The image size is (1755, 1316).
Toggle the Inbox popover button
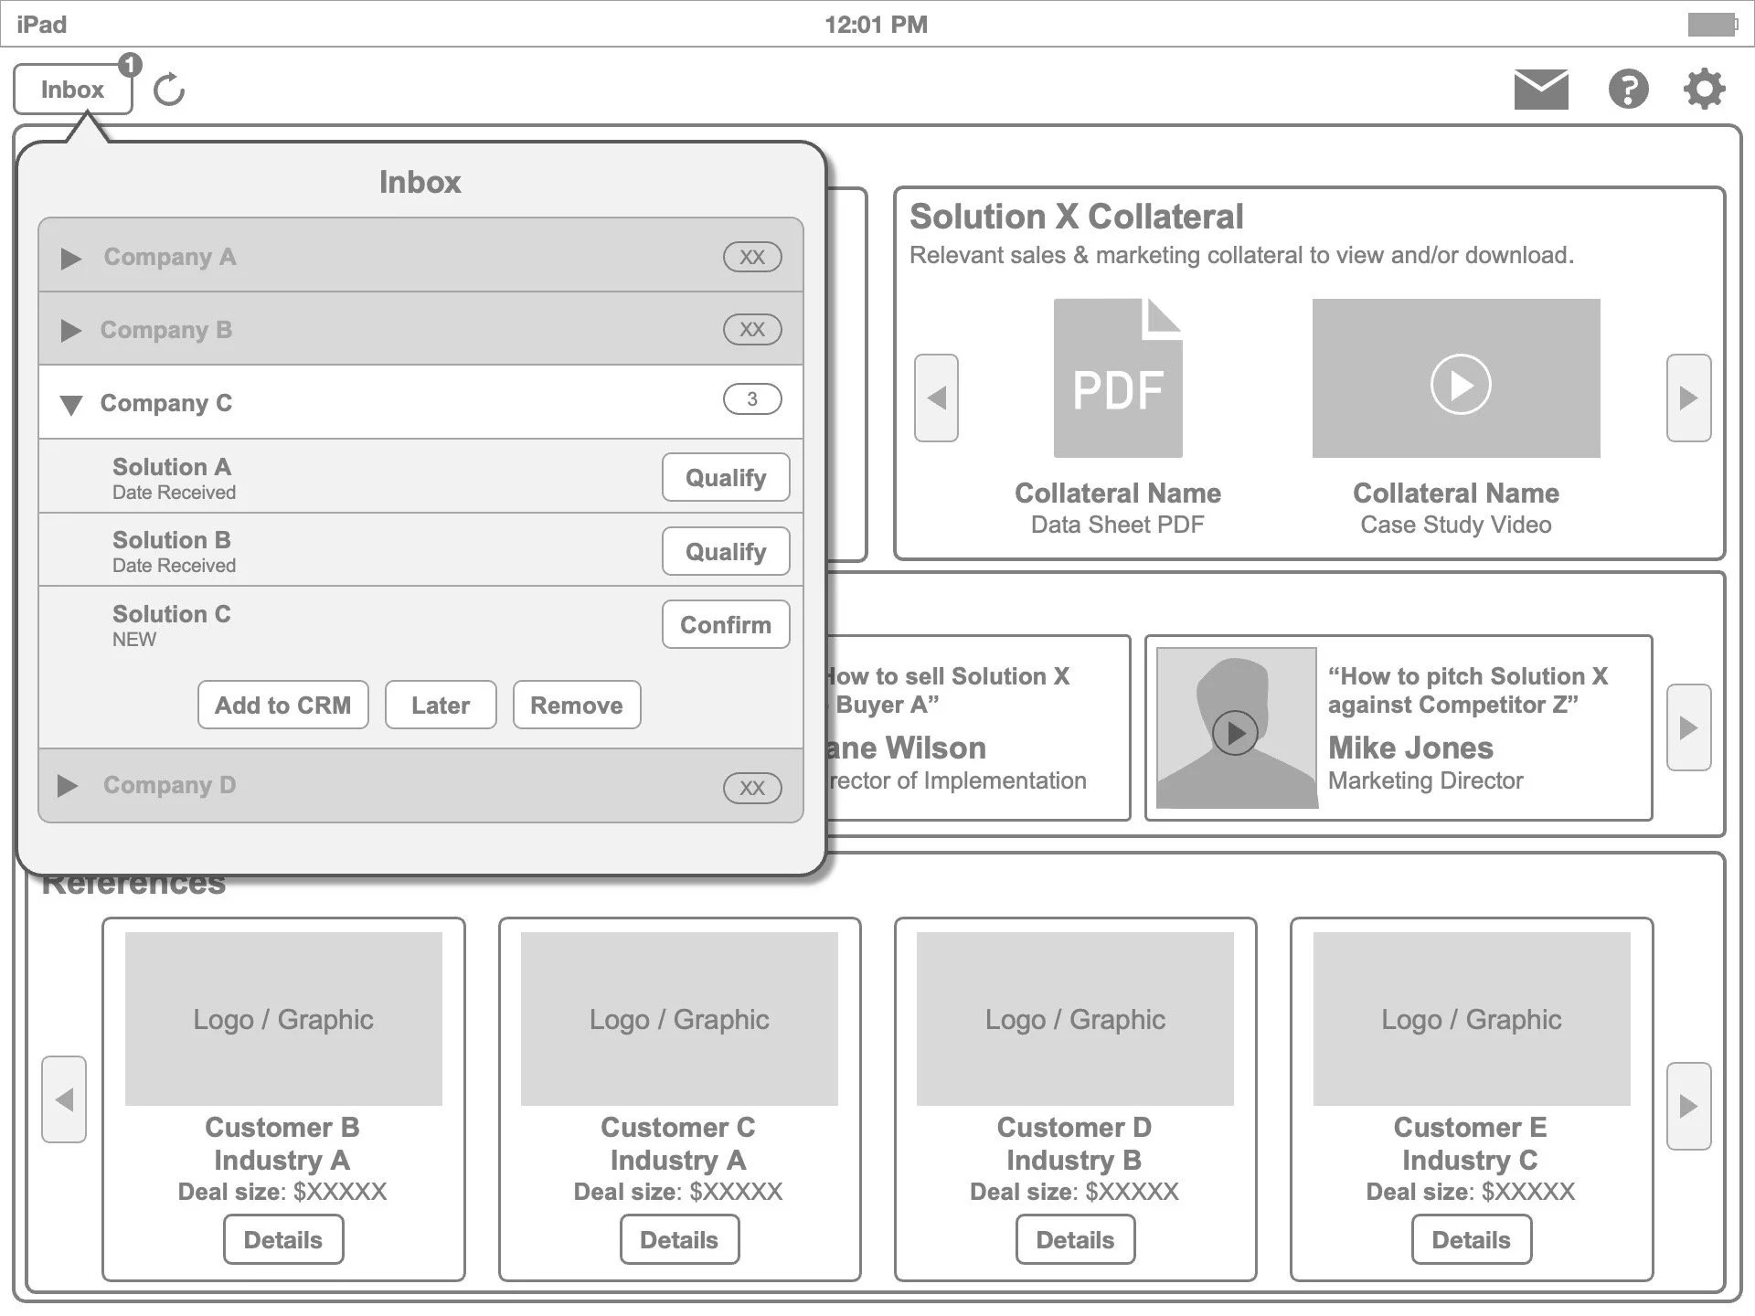pos(73,90)
